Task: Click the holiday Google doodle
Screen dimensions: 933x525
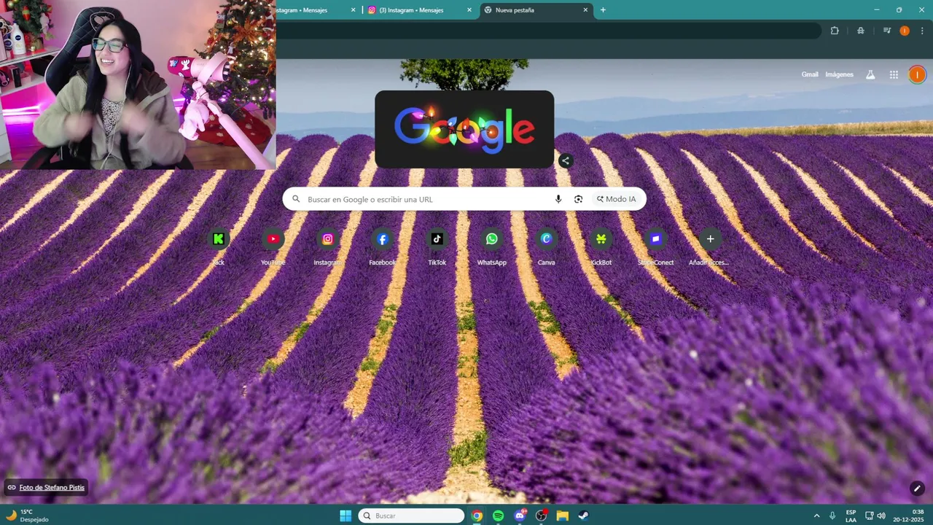Action: coord(464,129)
